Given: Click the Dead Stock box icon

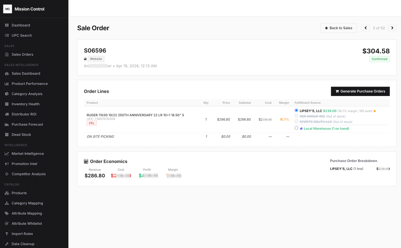Looking at the screenshot, I should pyautogui.click(x=7, y=135).
